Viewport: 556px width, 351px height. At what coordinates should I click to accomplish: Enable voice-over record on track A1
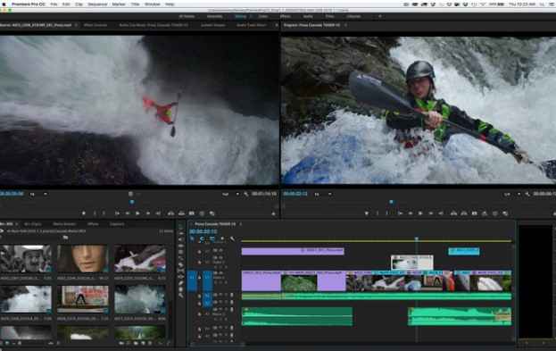pos(232,296)
